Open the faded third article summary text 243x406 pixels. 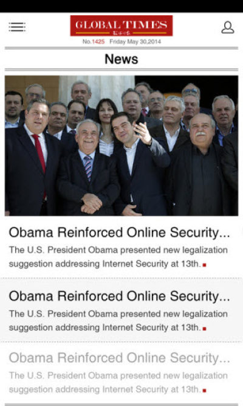[x=118, y=382]
